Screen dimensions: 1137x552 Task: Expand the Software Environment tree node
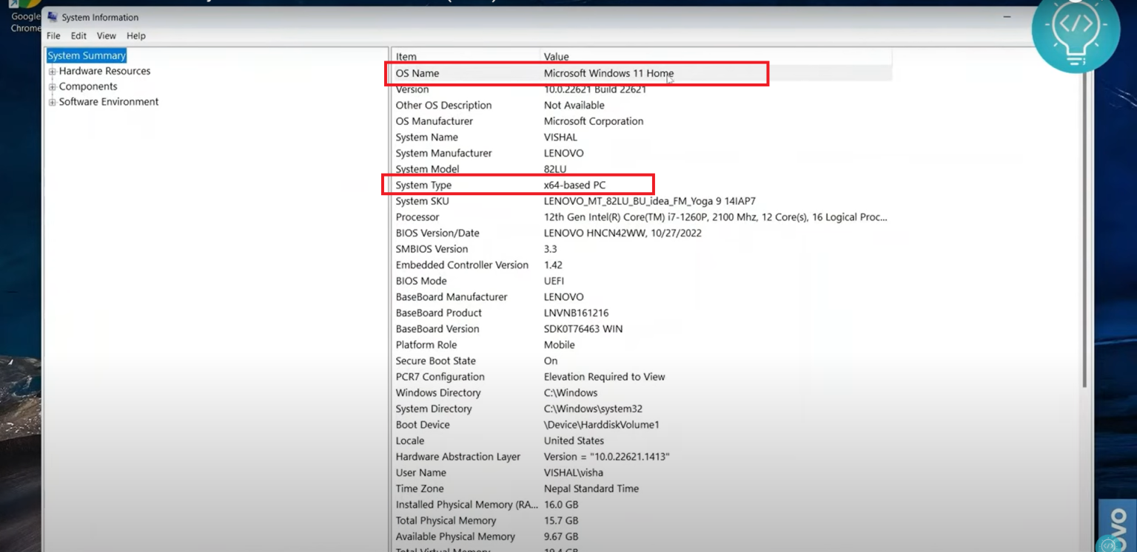[53, 103]
